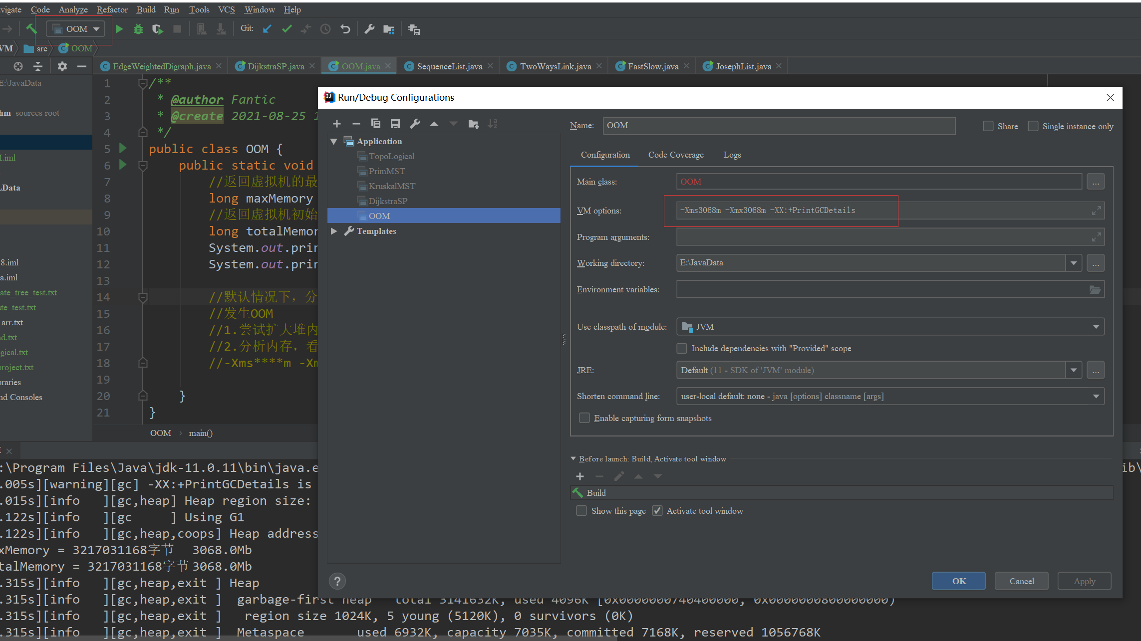Screen dimensions: 1141x641
Task: Copy the selected configuration
Action: pyautogui.click(x=376, y=124)
